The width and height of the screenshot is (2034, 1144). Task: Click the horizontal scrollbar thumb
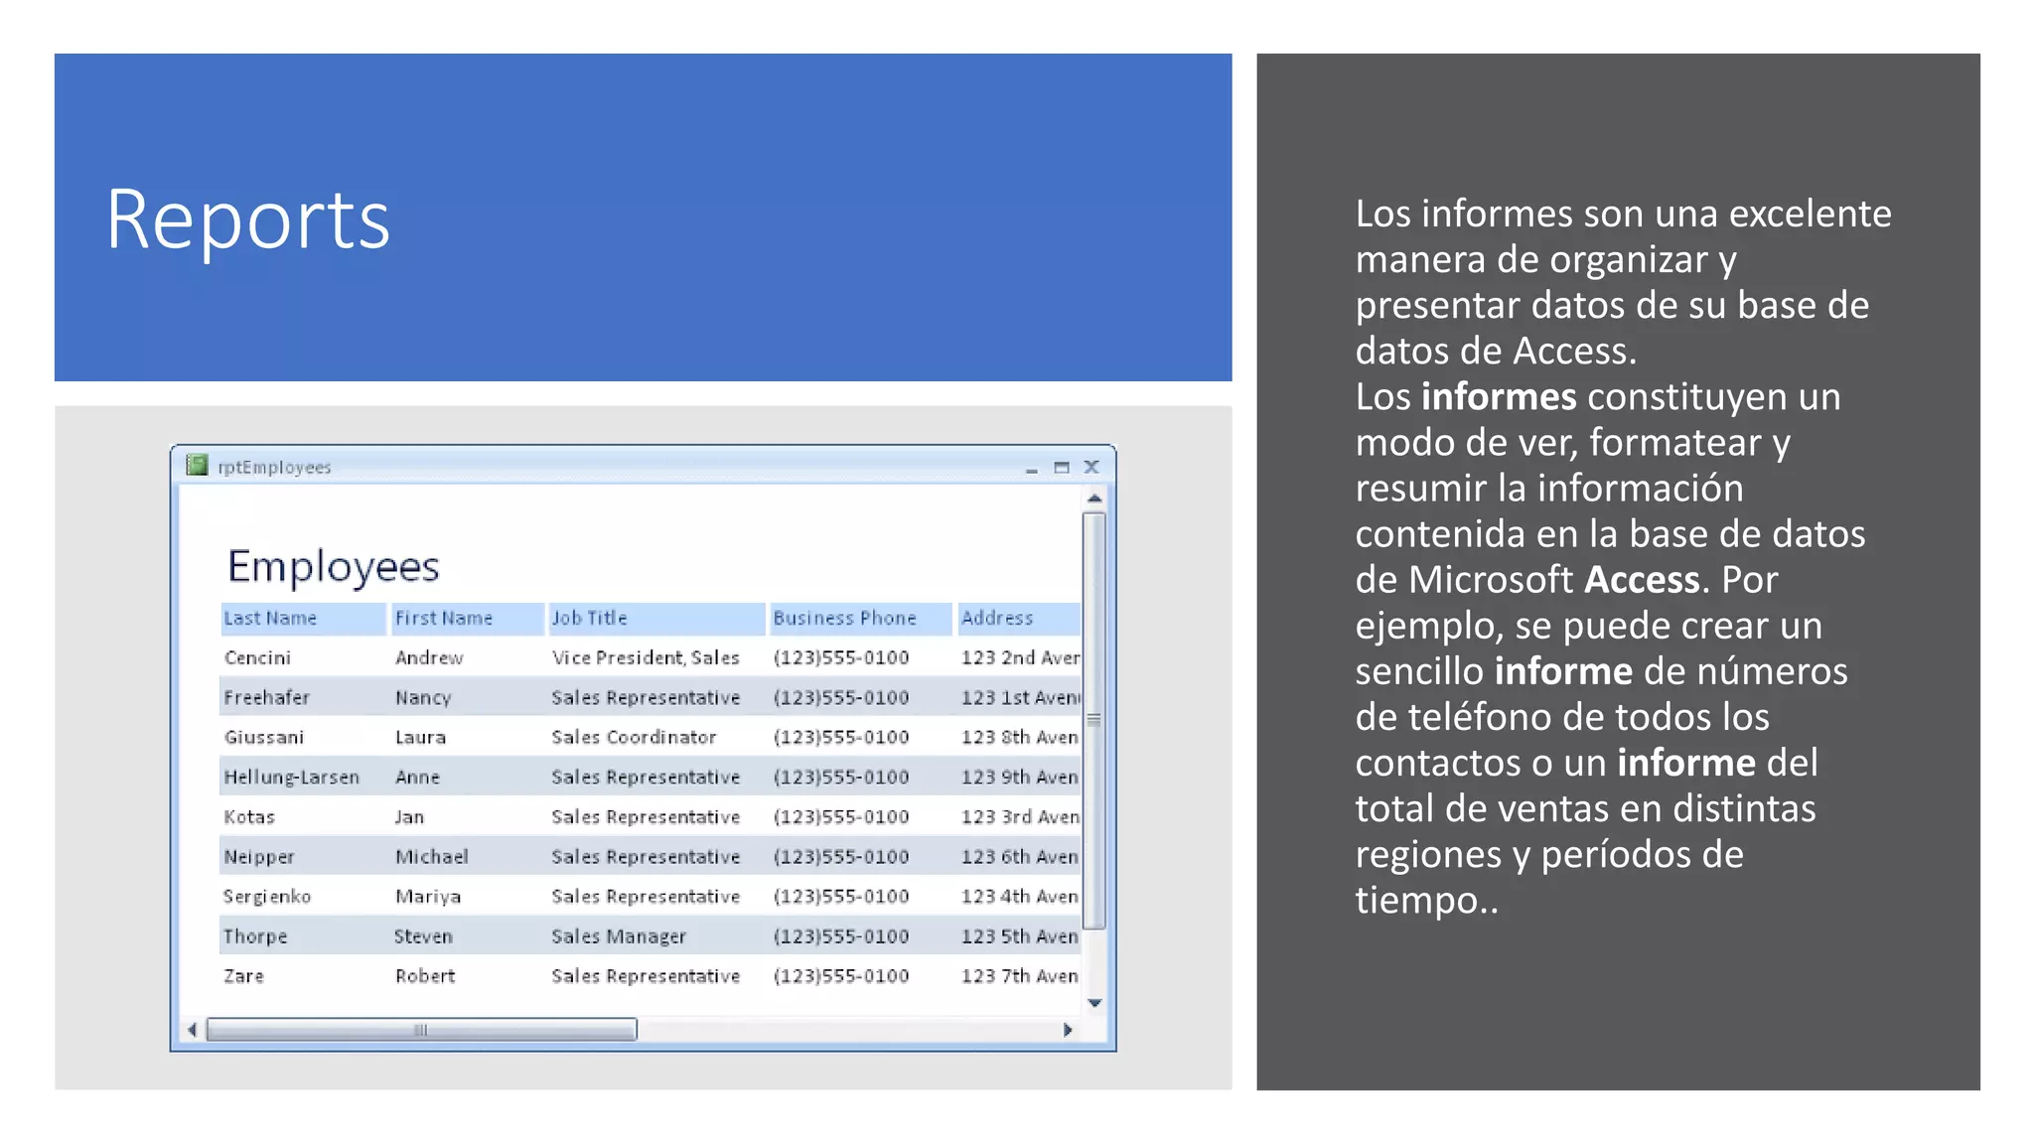[x=421, y=1030]
